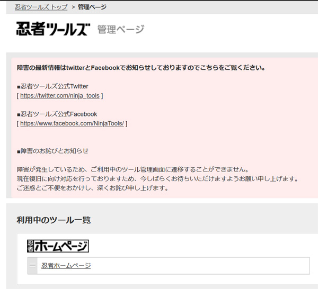Click the line starting ご迷惑とご不便
The height and width of the screenshot is (289, 318).
click(x=93, y=188)
